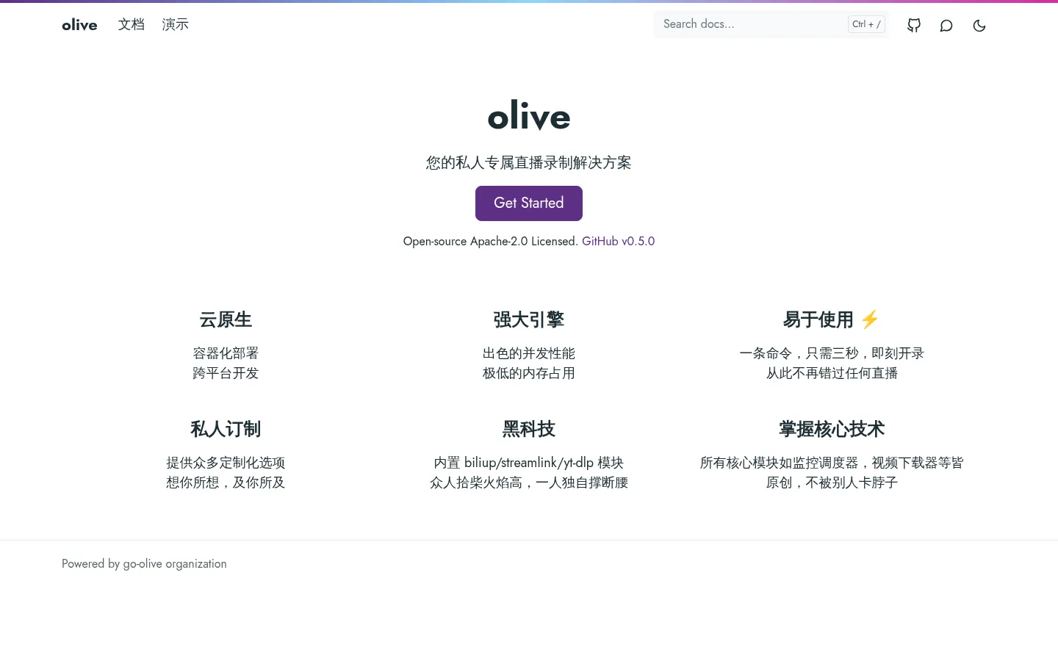Image resolution: width=1058 pixels, height=661 pixels.
Task: Click the 云原生 feature heading
Action: pyautogui.click(x=226, y=319)
